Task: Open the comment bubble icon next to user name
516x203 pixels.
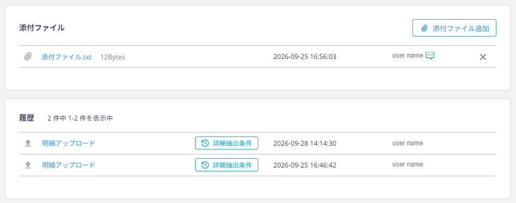Action: click(x=430, y=56)
